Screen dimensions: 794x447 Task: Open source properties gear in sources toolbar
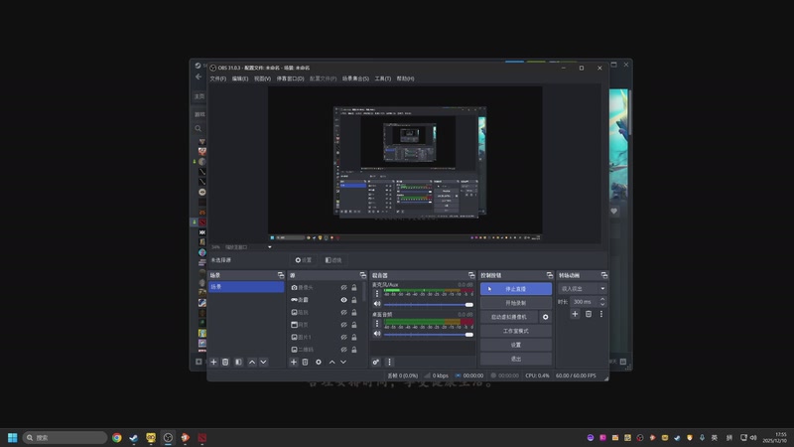pyautogui.click(x=319, y=363)
